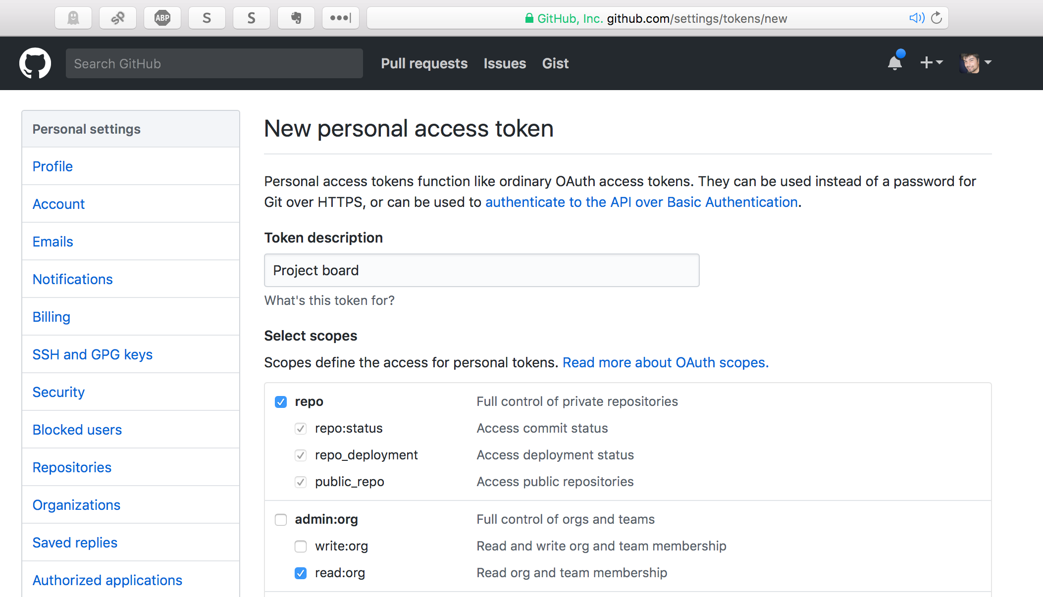The image size is (1043, 597).
Task: Open notifications via the bell icon
Action: click(894, 63)
